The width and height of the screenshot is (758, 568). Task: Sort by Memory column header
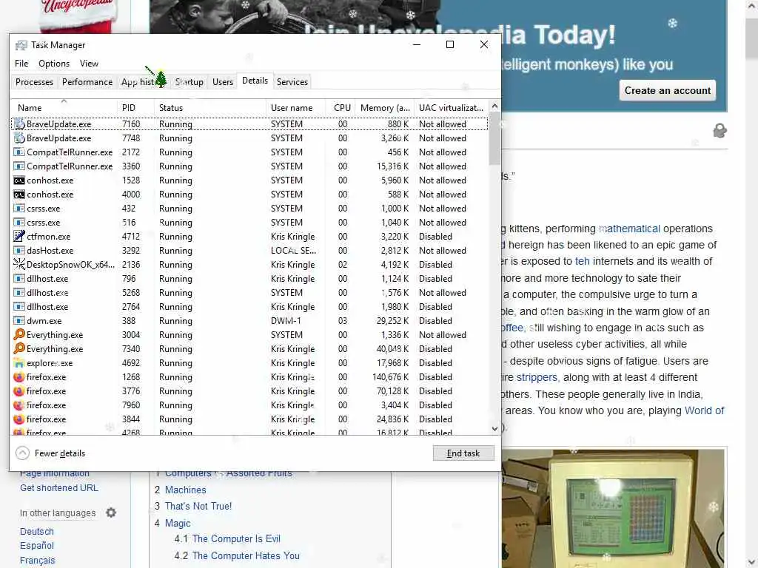pos(385,108)
